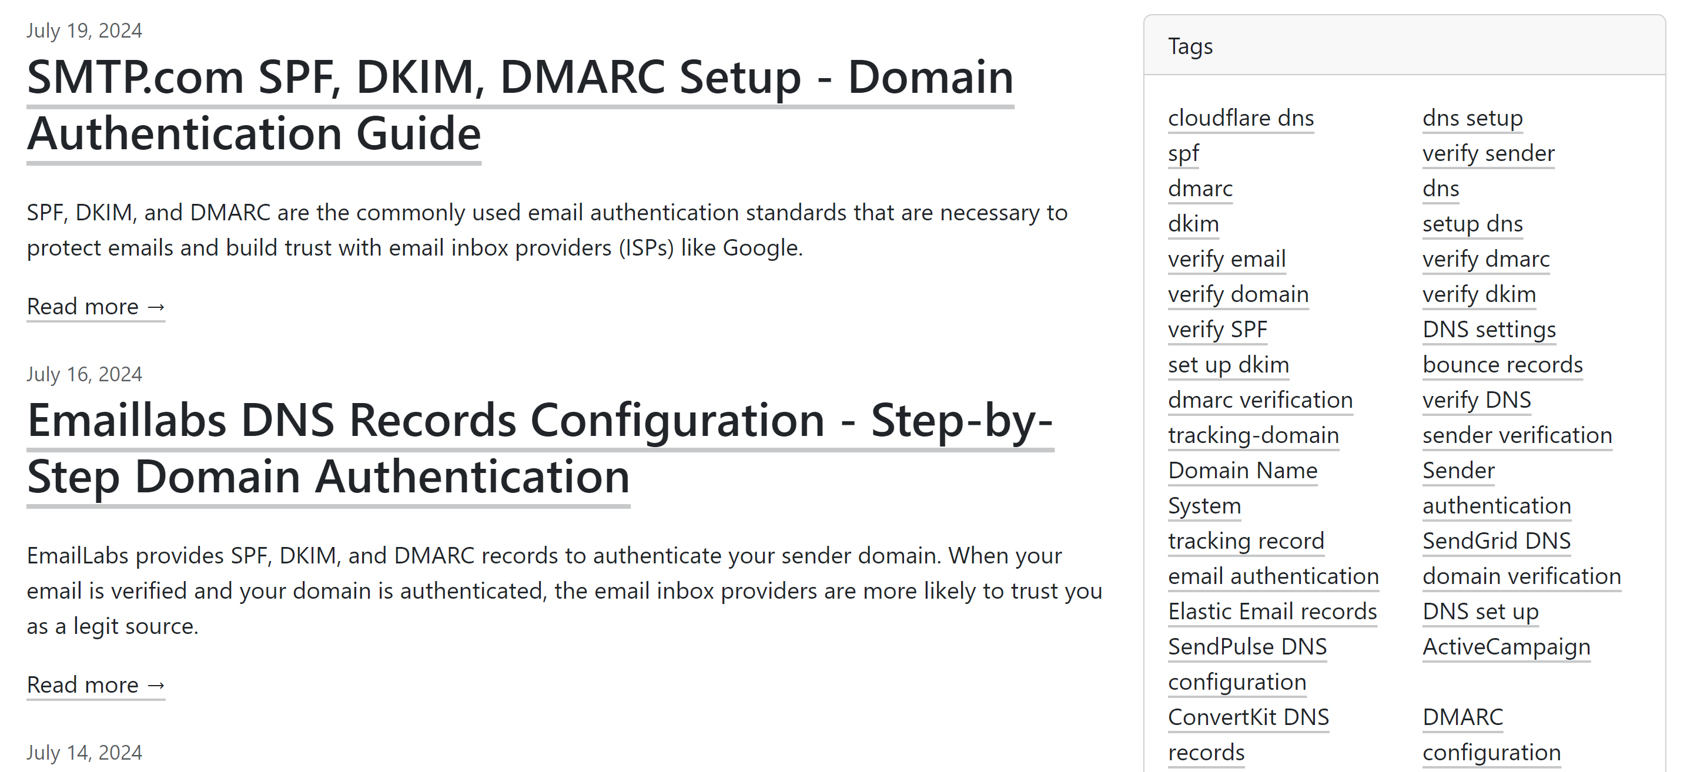
Task: Select the 'cloudflare dns' tag
Action: [x=1240, y=119]
